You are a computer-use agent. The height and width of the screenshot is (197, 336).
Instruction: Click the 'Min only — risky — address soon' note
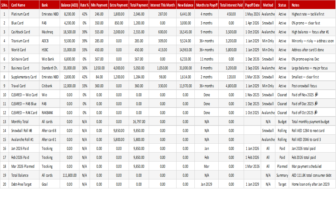click(313, 41)
